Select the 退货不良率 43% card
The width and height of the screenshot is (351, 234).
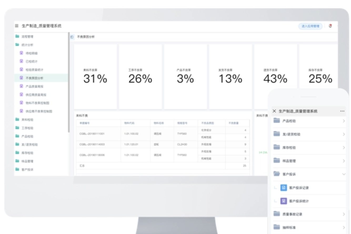coord(275,77)
